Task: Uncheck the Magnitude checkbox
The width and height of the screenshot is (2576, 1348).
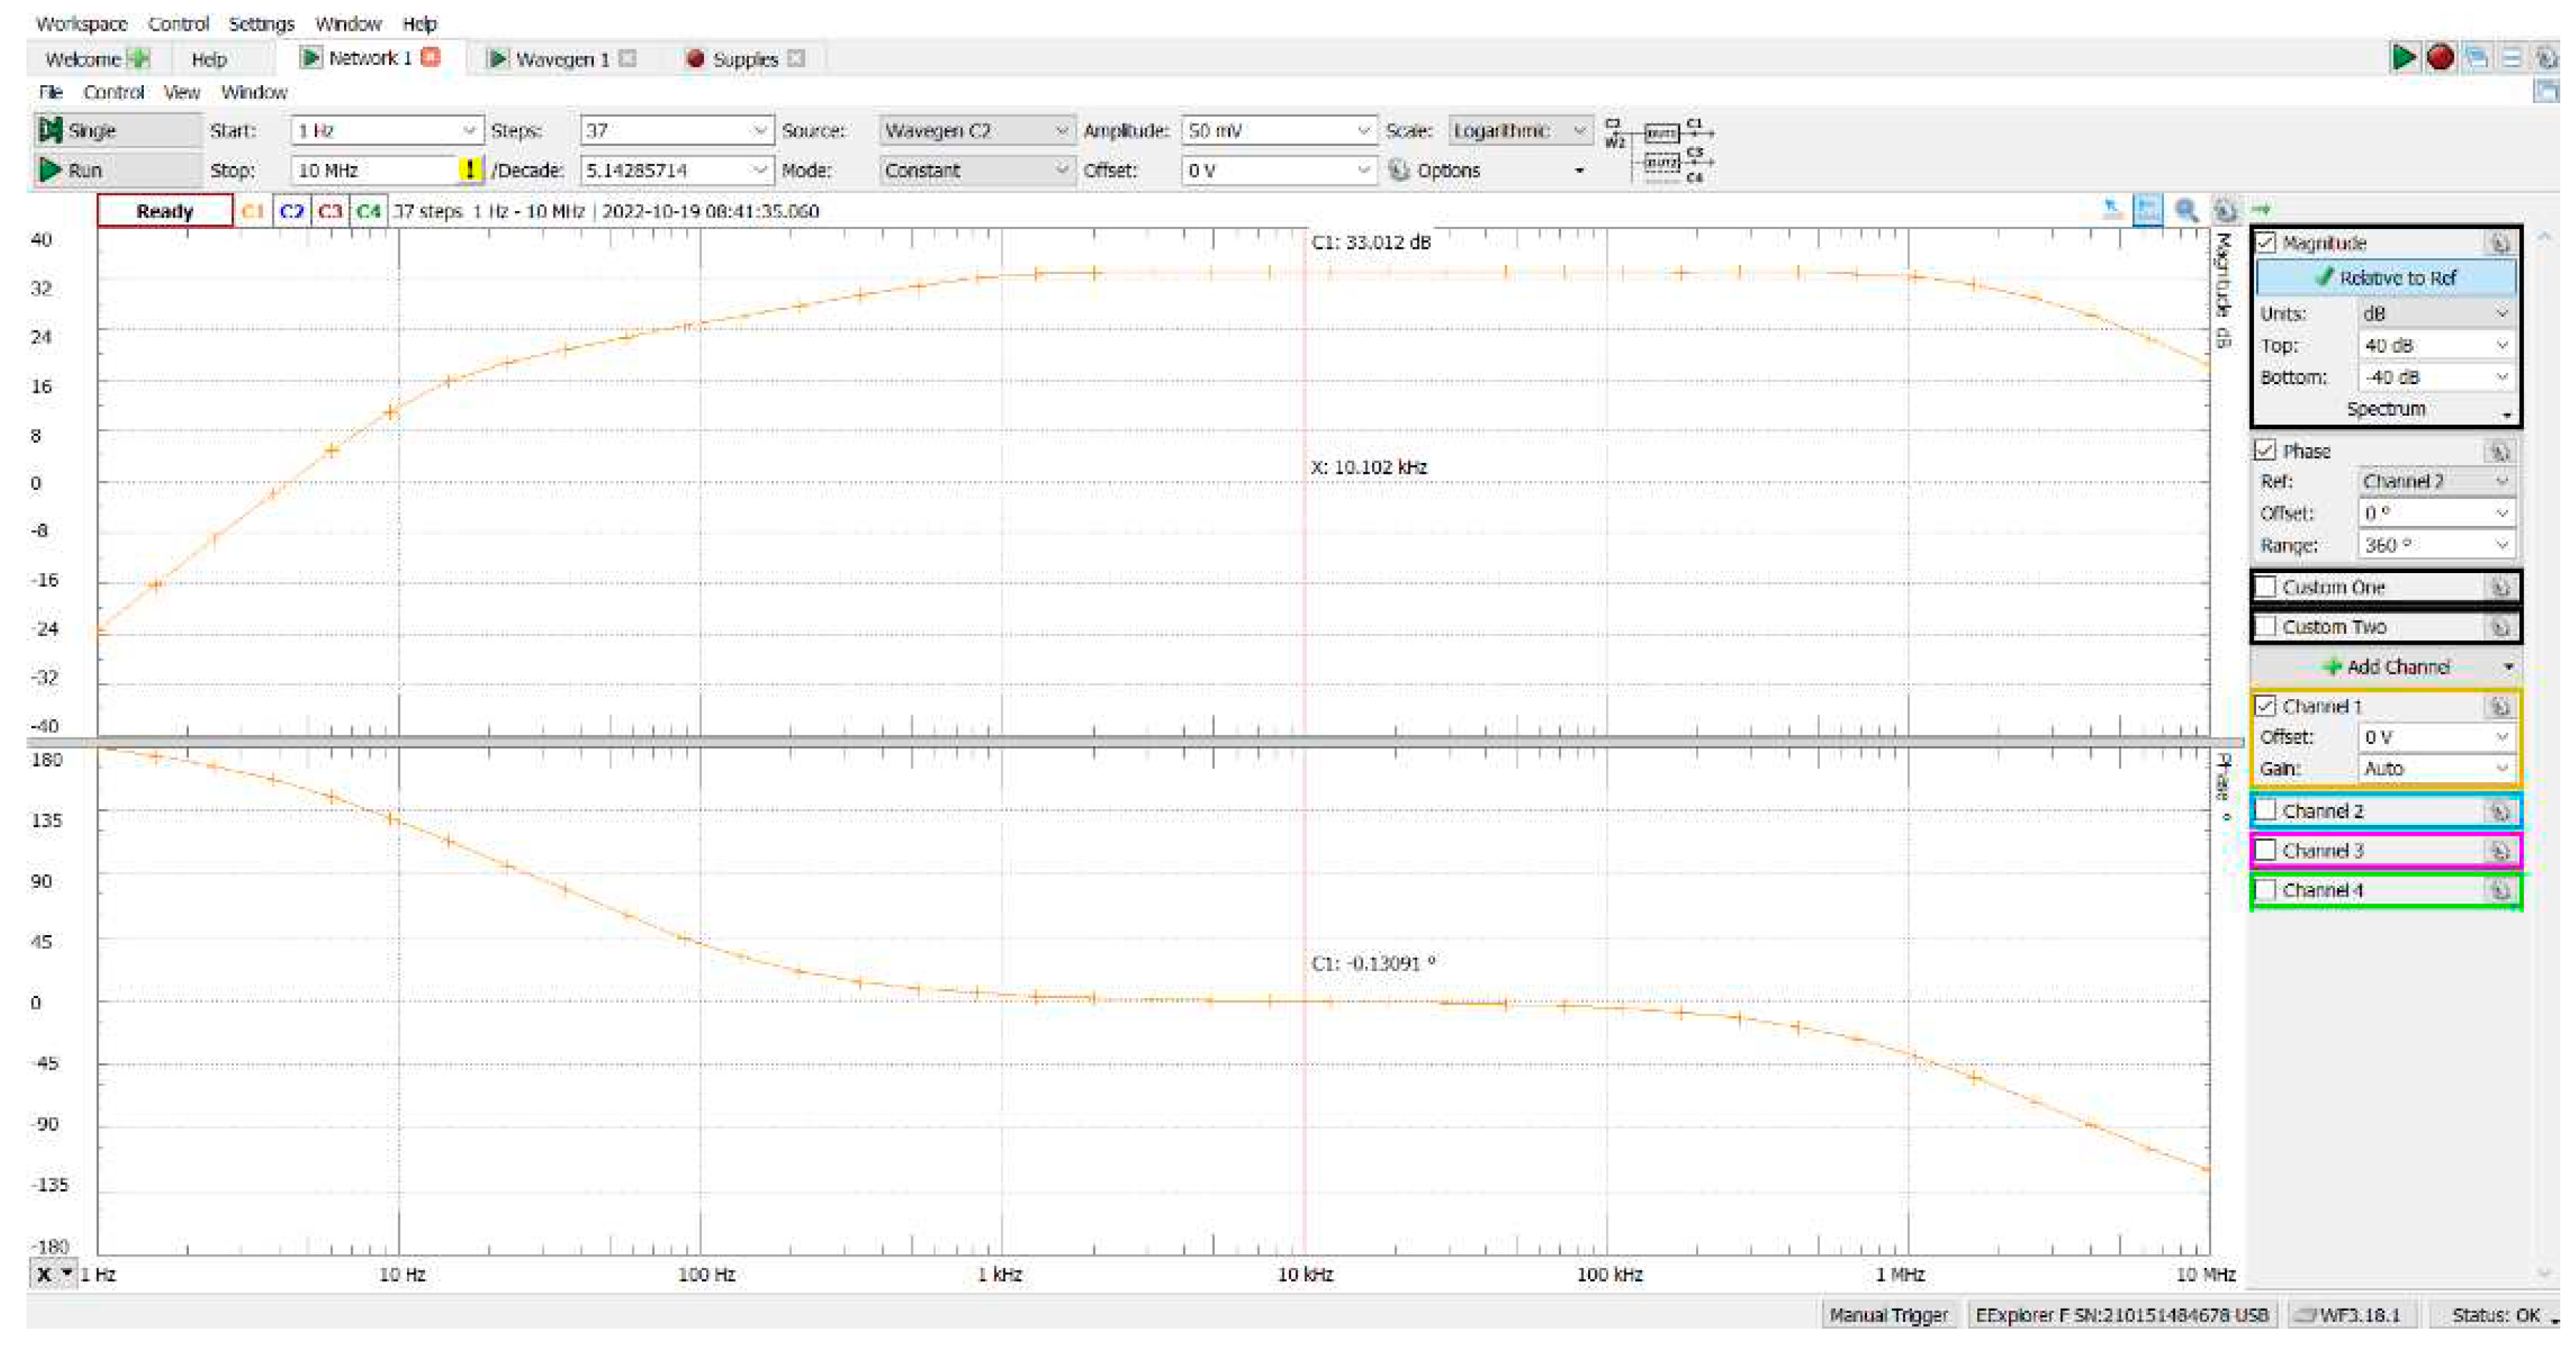Action: (2266, 243)
